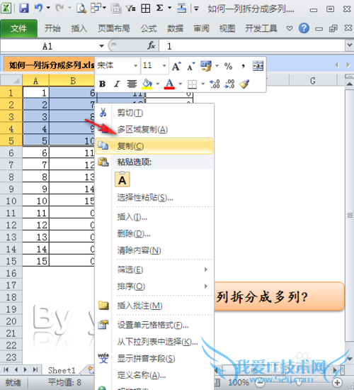Click the borders icon in mini toolbar
Viewport: 354px width, 390px height.
[x=192, y=84]
